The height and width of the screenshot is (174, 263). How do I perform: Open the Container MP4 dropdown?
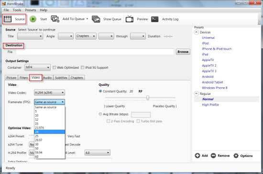(37, 67)
